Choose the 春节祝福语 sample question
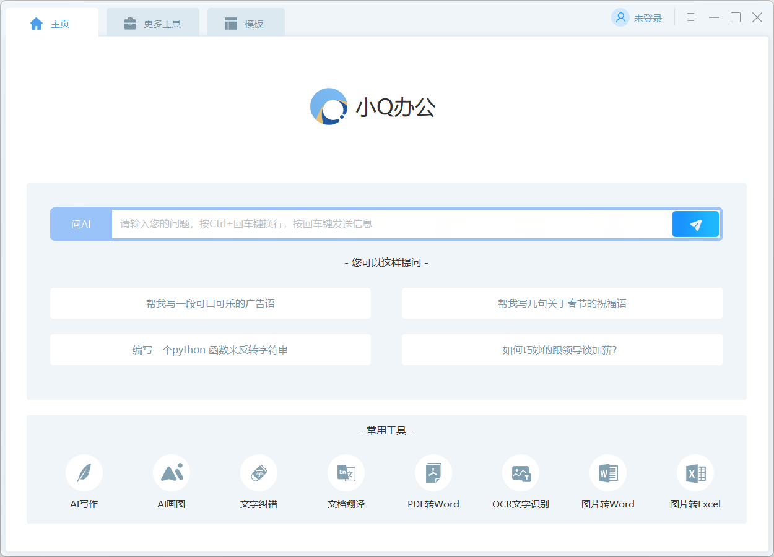Viewport: 774px width, 557px height. coord(563,303)
